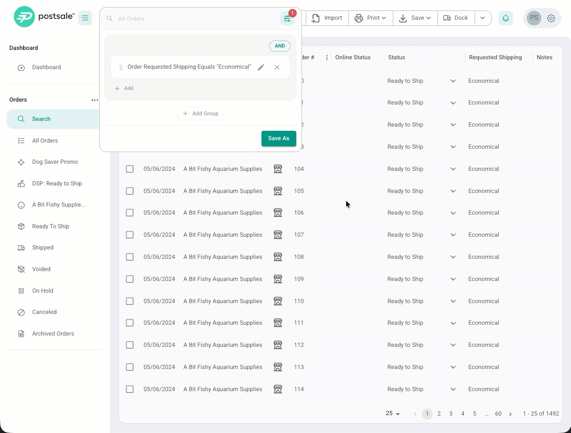This screenshot has width=571, height=433.
Task: Expand status dropdown for the first order row
Action: pyautogui.click(x=453, y=81)
